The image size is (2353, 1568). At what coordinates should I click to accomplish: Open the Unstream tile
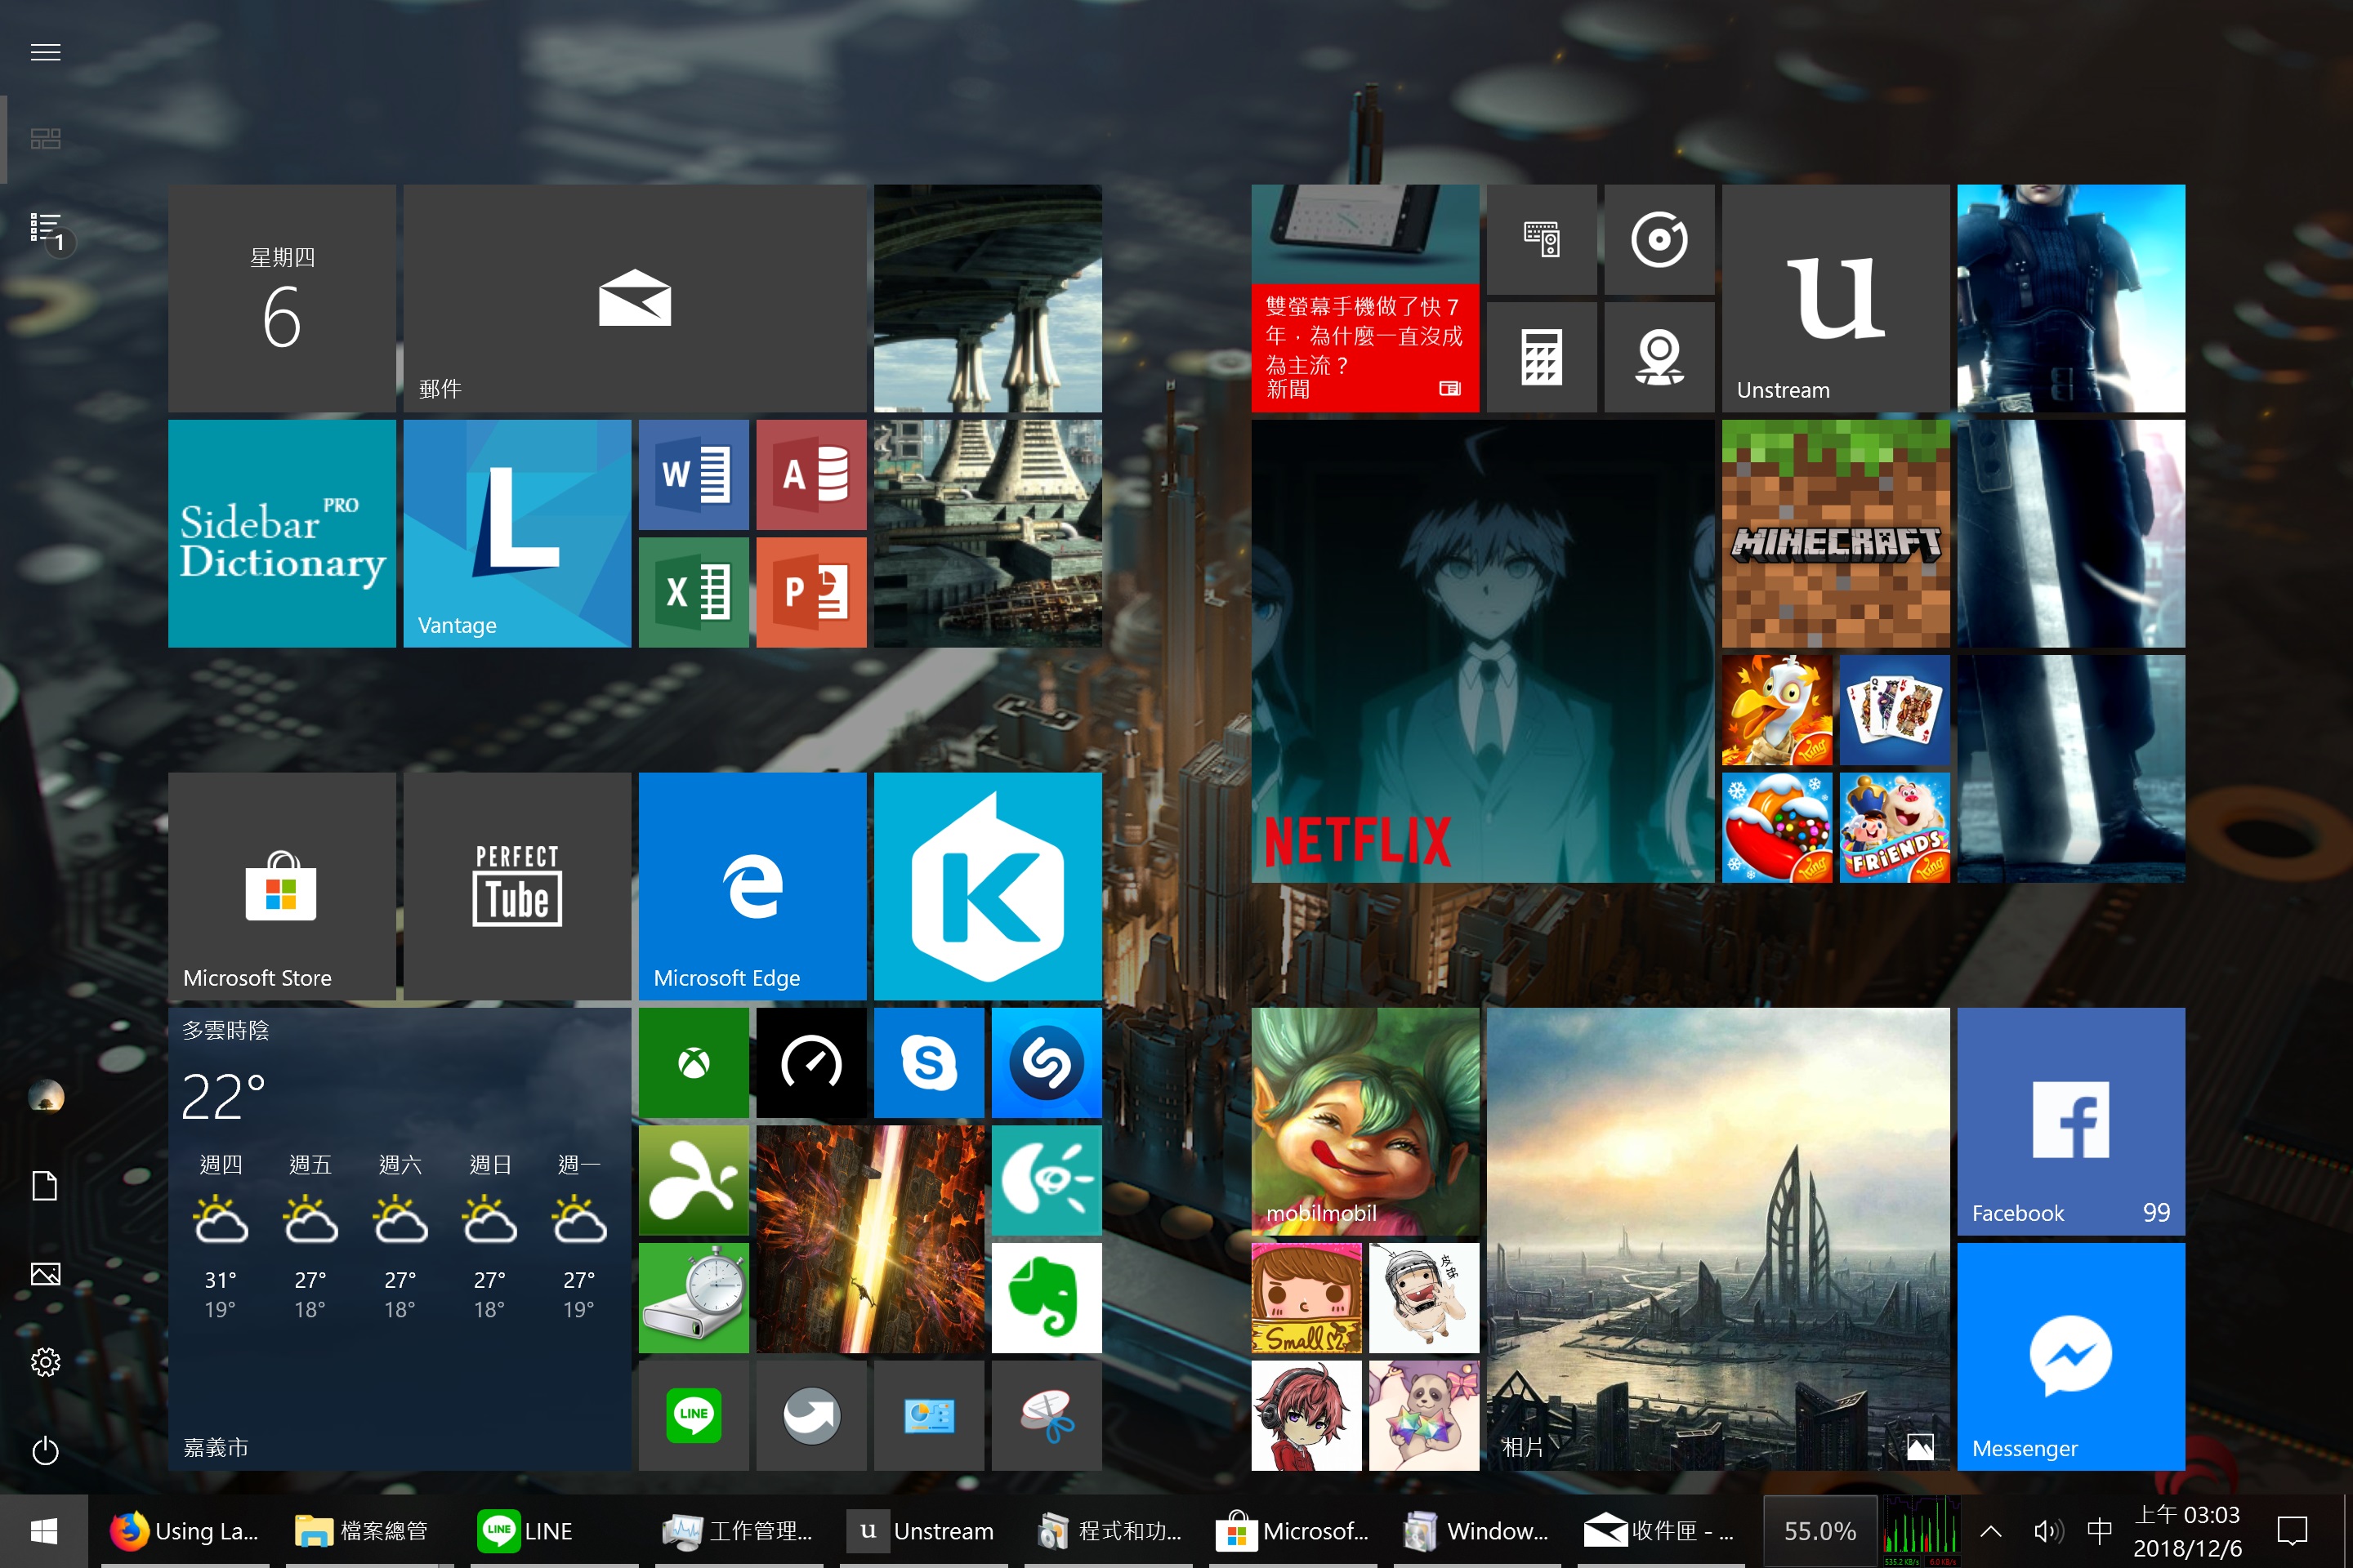[1836, 298]
